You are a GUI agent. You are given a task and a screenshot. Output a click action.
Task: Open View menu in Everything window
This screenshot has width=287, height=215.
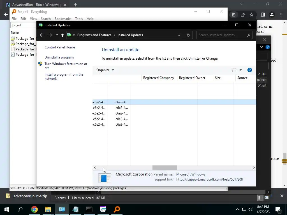(x=33, y=19)
